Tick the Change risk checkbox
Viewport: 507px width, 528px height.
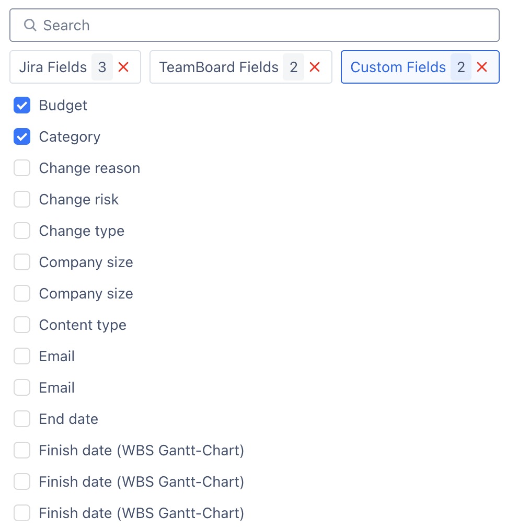[22, 199]
